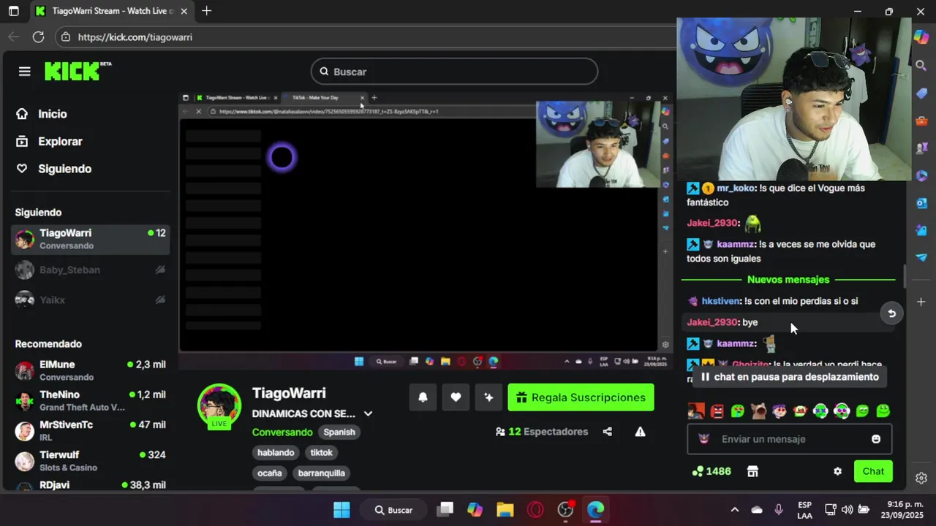Screen dimensions: 936x526
Task: Select the TiagoWarri followed channel
Action: 91,239
